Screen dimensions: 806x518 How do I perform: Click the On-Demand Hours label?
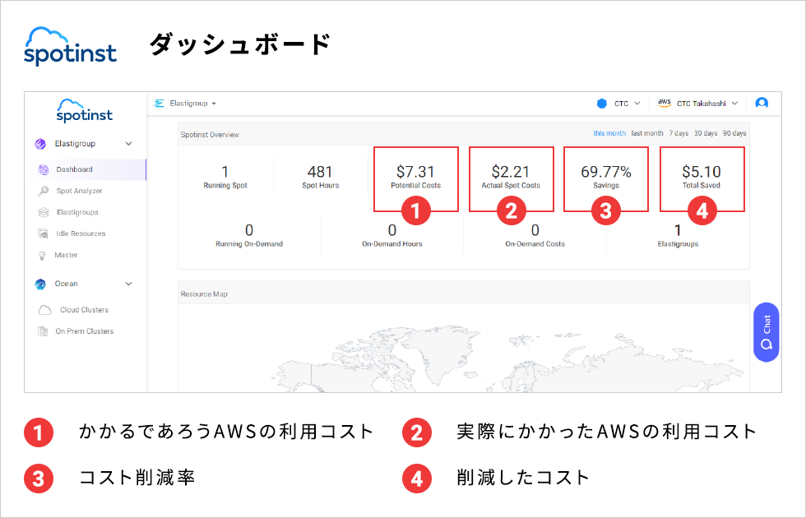pyautogui.click(x=392, y=244)
